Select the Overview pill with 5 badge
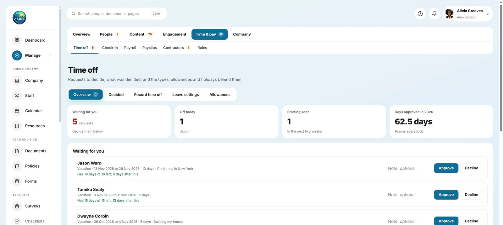The image size is (503, 225). [86, 95]
